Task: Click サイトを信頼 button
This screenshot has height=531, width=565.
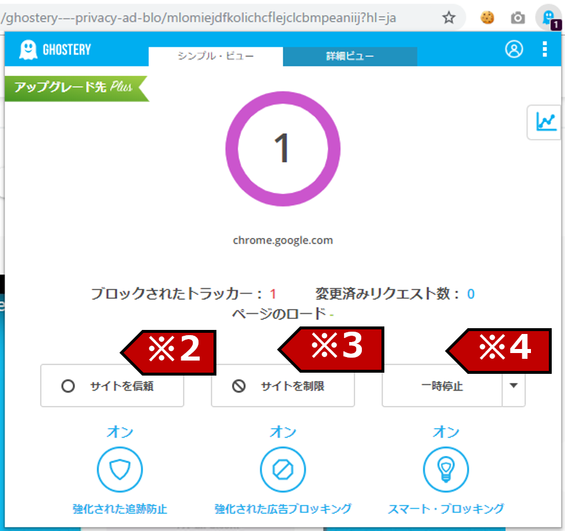Action: click(x=112, y=385)
